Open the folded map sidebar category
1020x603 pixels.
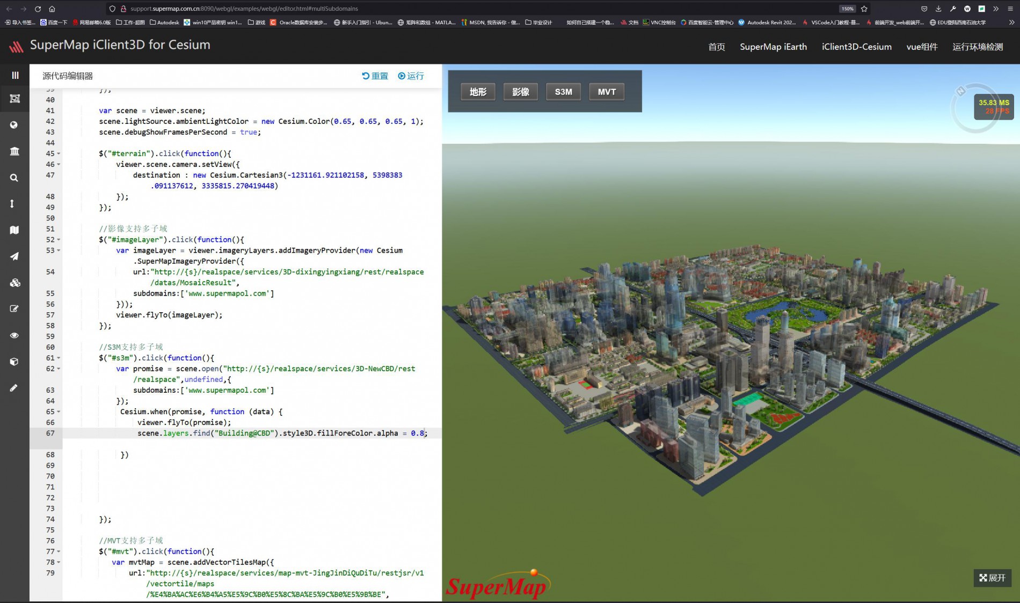click(14, 230)
